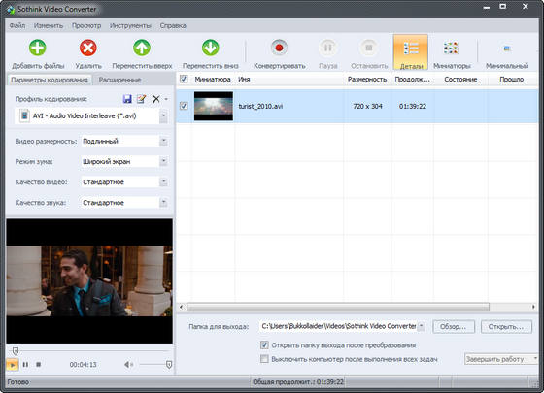The image size is (544, 393).
Task: Pause the preview video player
Action: pyautogui.click(x=25, y=365)
